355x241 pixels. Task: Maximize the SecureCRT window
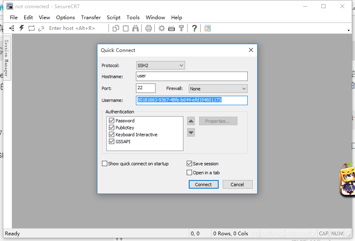pyautogui.click(x=323, y=6)
